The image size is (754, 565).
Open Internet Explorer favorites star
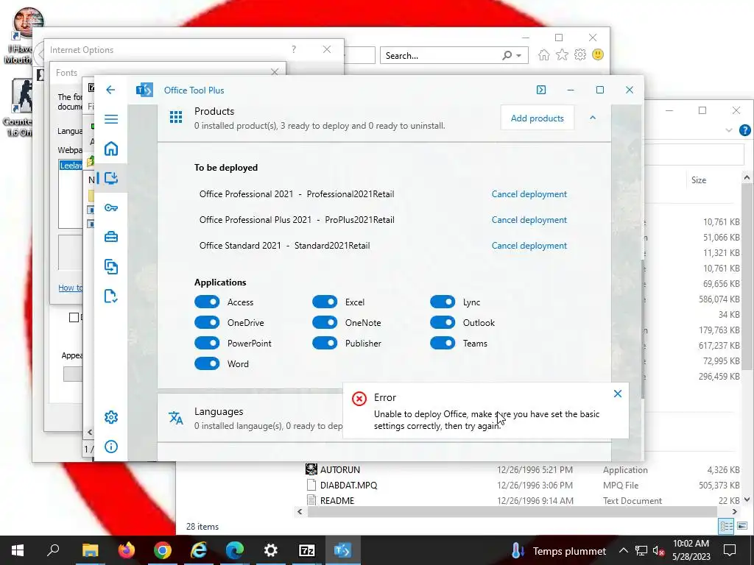[x=562, y=54]
